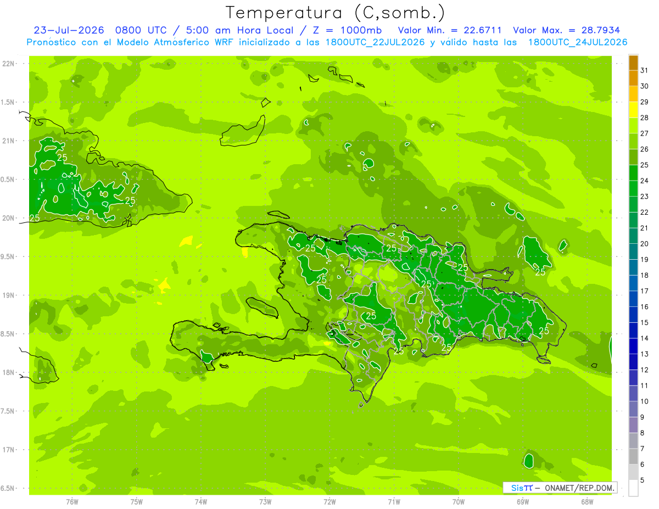The image size is (659, 509).
Task: Select the dark blue 13 legend swatch
Action: pos(633,346)
